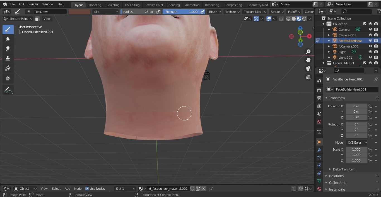The width and height of the screenshot is (381, 197).
Task: Hide Camera.001 in viewport
Action: click(370, 35)
